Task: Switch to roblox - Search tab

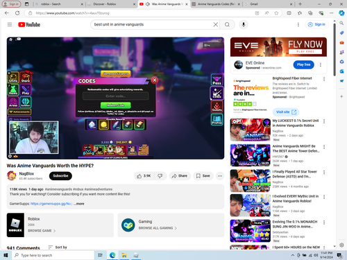Action: pyautogui.click(x=59, y=4)
